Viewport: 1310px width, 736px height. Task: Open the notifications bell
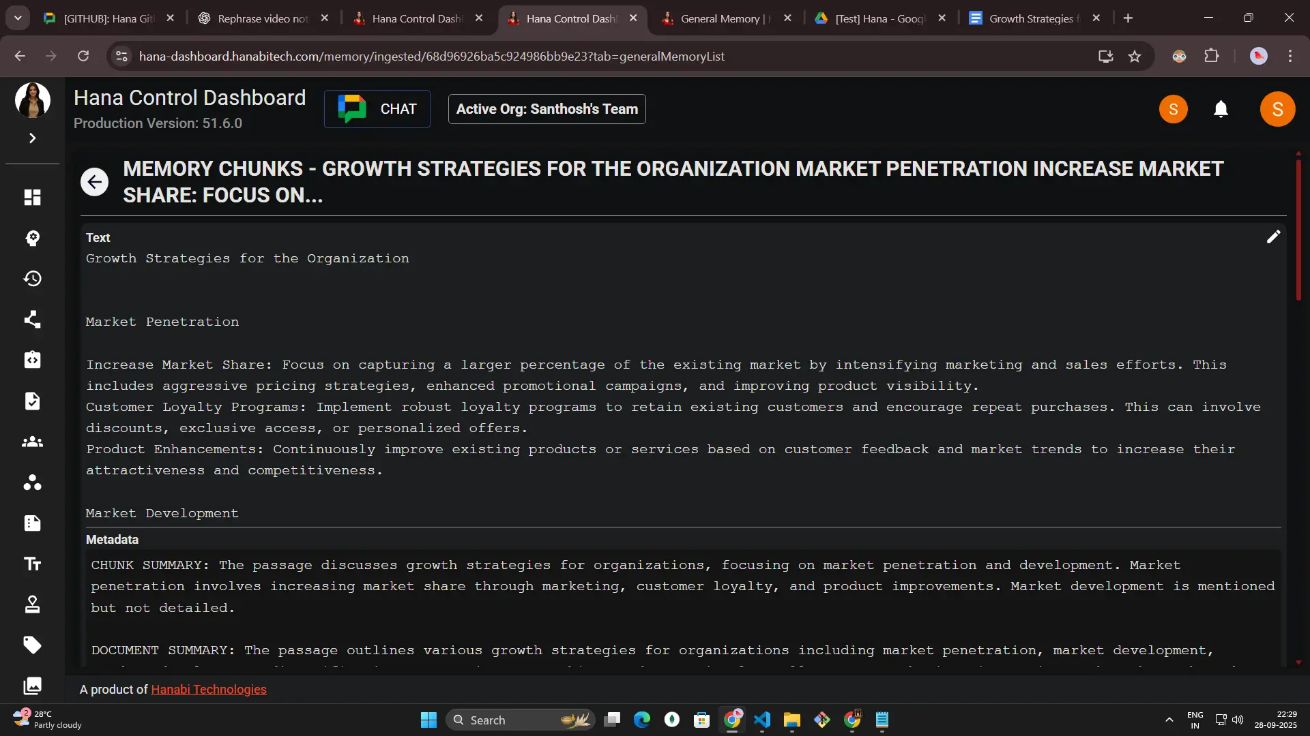tap(1221, 109)
